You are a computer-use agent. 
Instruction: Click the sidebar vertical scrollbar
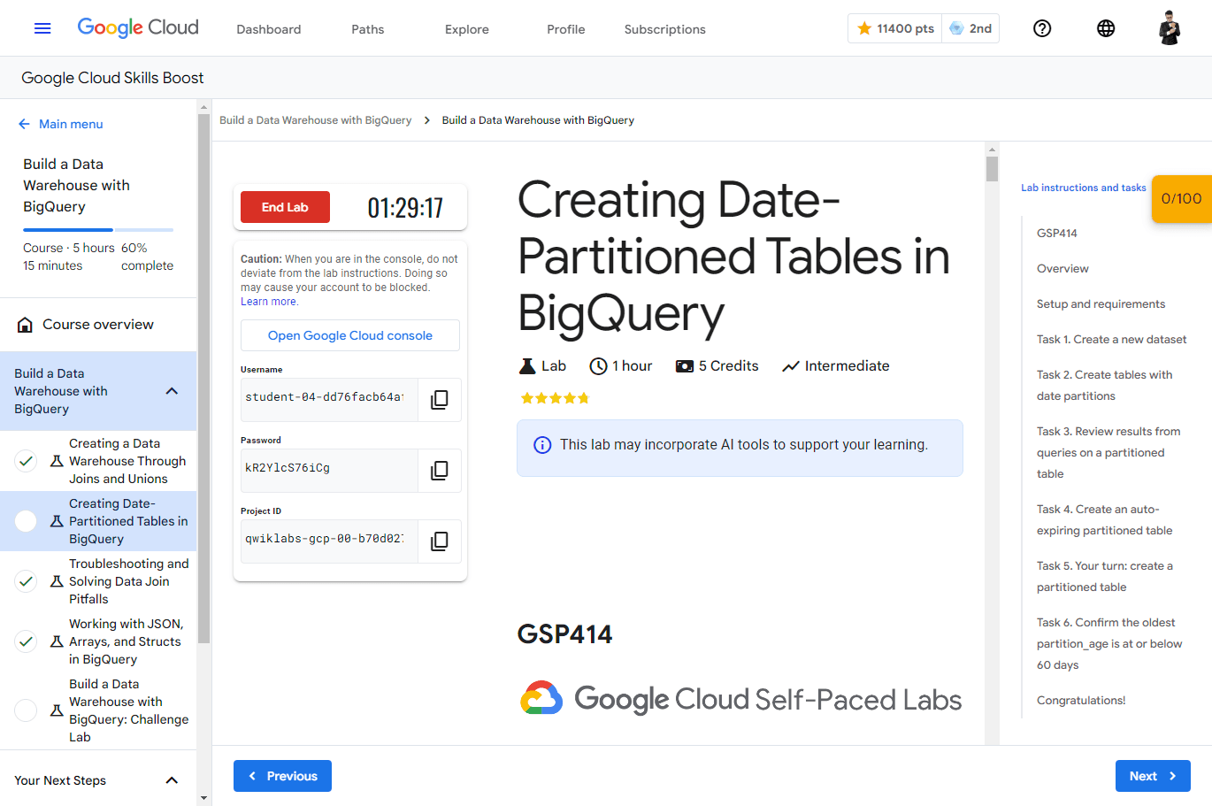[204, 379]
